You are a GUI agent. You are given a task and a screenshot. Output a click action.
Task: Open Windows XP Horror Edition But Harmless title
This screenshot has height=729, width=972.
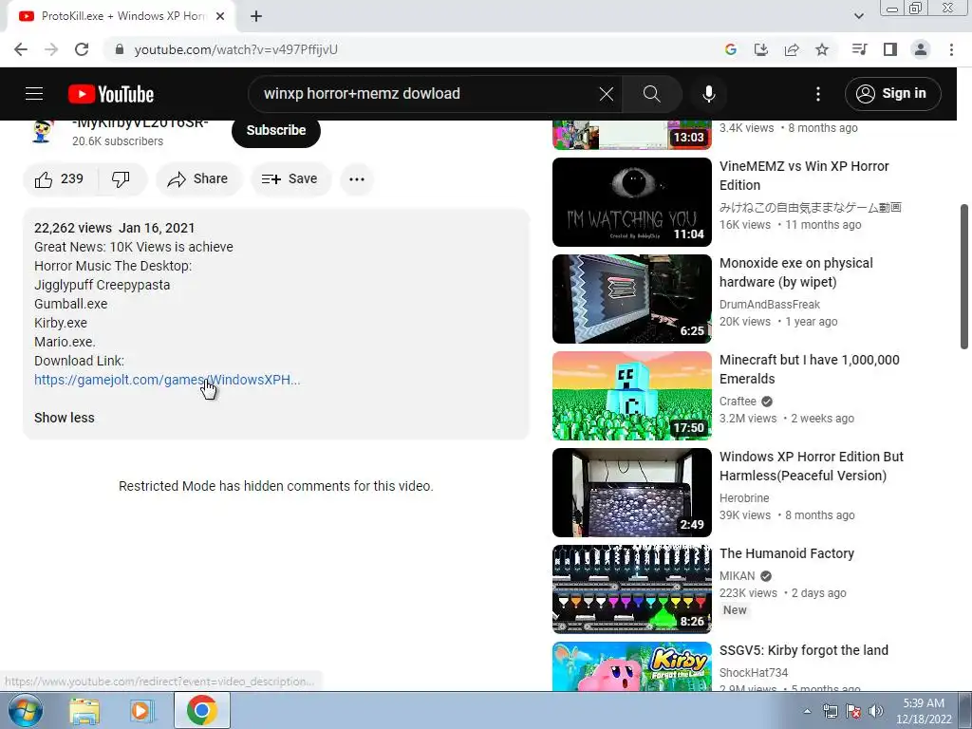[812, 465]
